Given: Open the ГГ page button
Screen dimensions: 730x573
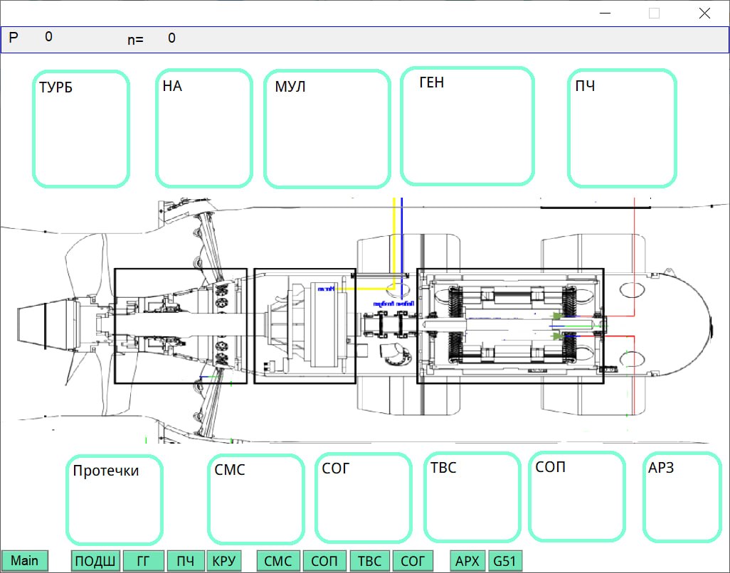Looking at the screenshot, I should pos(143,561).
